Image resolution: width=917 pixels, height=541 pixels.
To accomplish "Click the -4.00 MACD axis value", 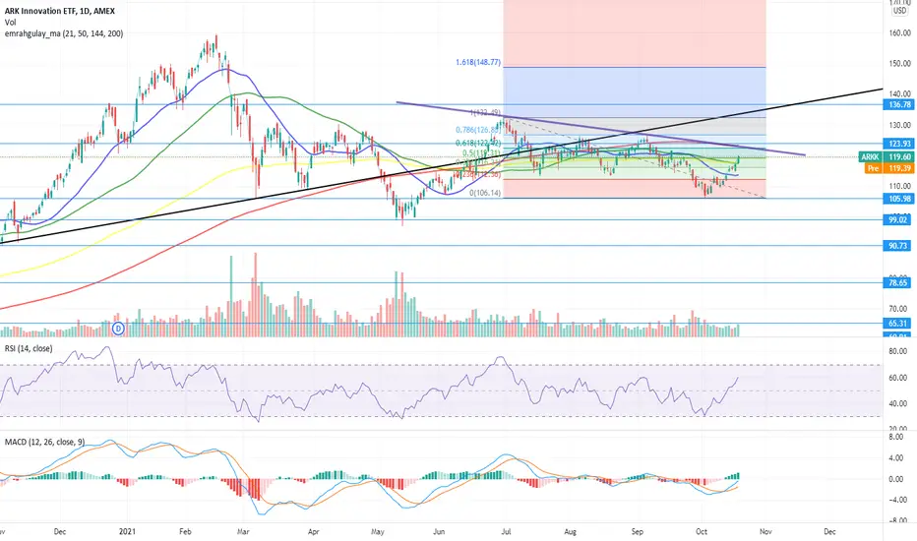I will pos(896,500).
